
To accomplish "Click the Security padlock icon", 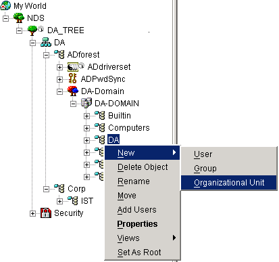I will point(46,213).
